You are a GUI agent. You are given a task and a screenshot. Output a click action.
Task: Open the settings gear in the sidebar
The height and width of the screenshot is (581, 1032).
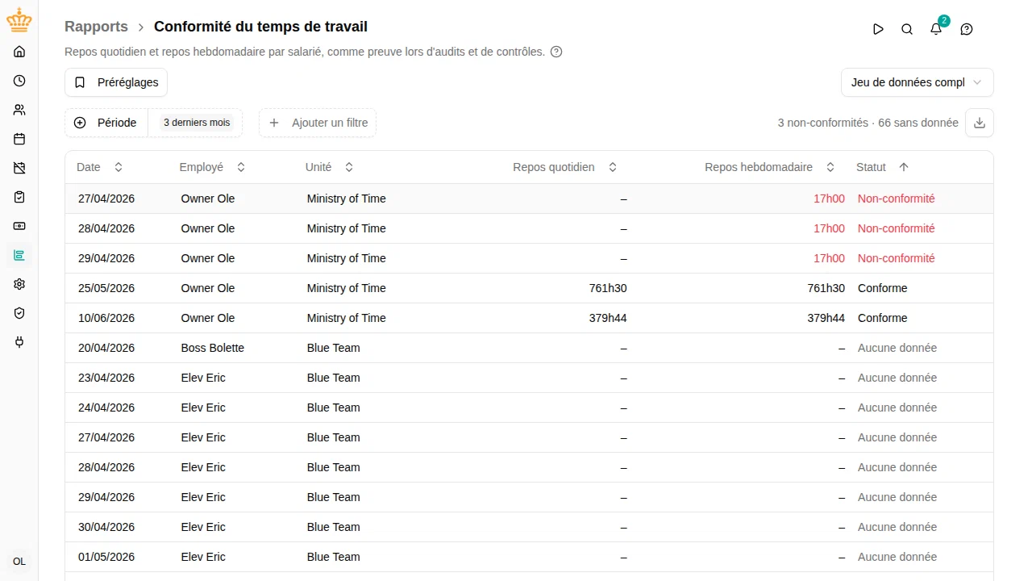click(19, 284)
